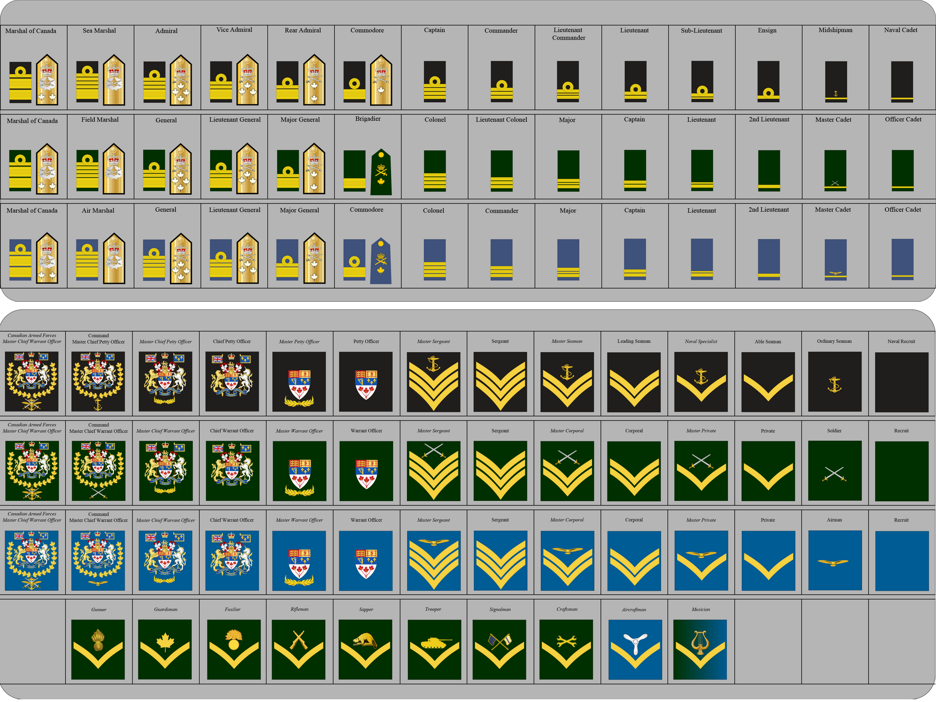Click the Sapper beaver badge
936x702 pixels.
pos(365,650)
